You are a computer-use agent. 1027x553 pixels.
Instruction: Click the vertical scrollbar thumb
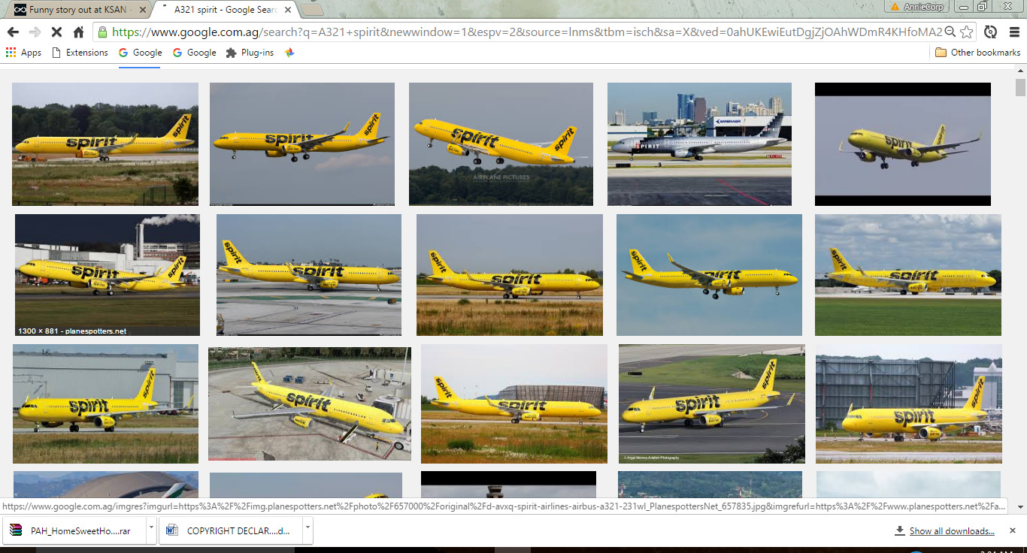[x=1020, y=88]
